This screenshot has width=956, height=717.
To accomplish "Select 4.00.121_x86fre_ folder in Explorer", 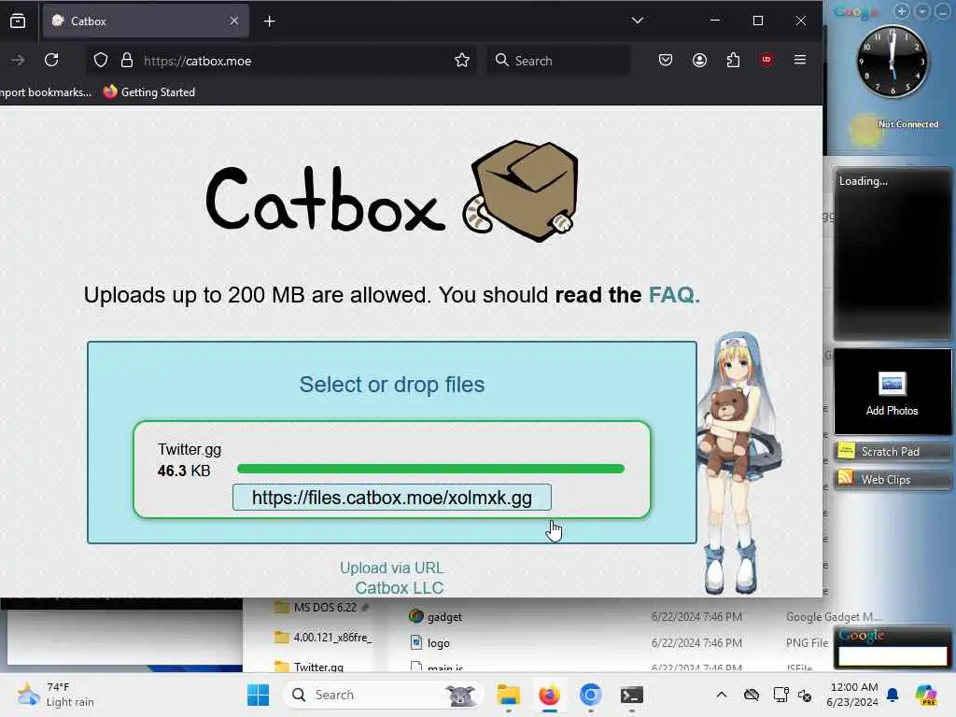I will coord(323,637).
